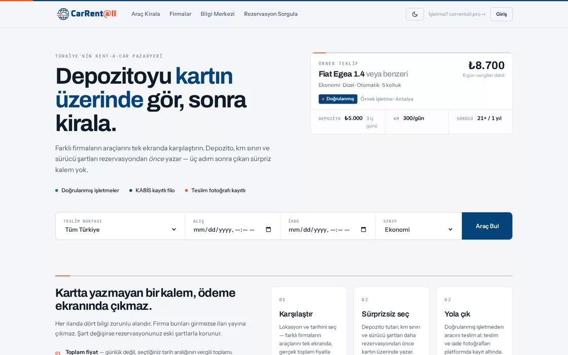Open Rezervasyon Sorgula in navigation
Viewport: 568px width, 355px height.
coord(271,14)
